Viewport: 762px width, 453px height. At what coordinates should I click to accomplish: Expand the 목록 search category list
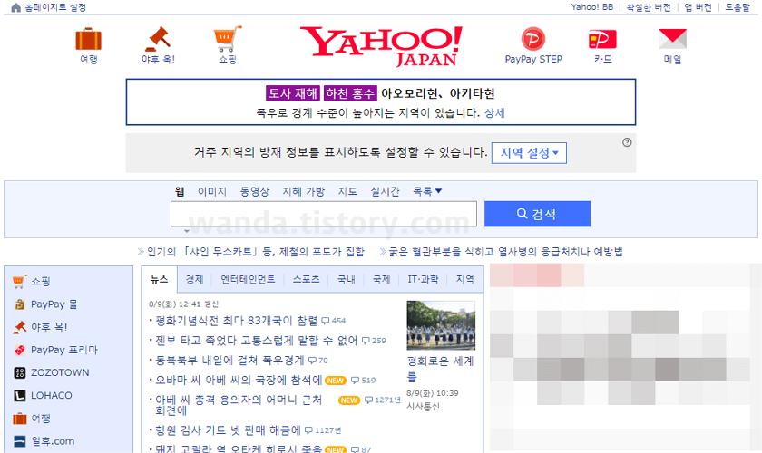[427, 191]
